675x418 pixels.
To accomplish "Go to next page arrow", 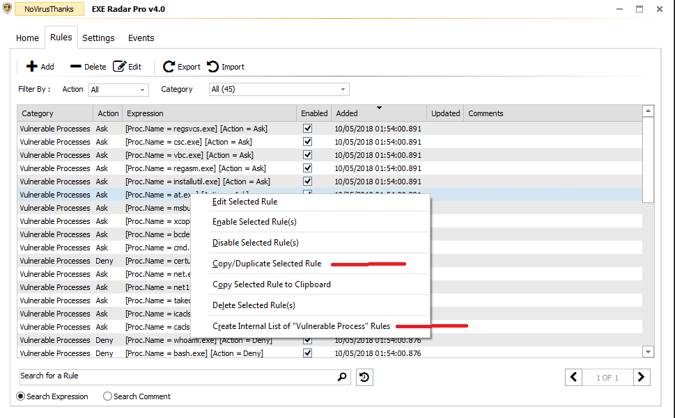I will pos(642,378).
